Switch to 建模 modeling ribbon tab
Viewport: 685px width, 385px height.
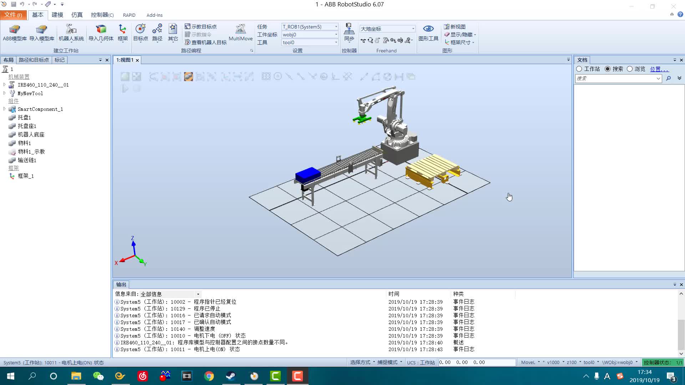[x=57, y=15]
